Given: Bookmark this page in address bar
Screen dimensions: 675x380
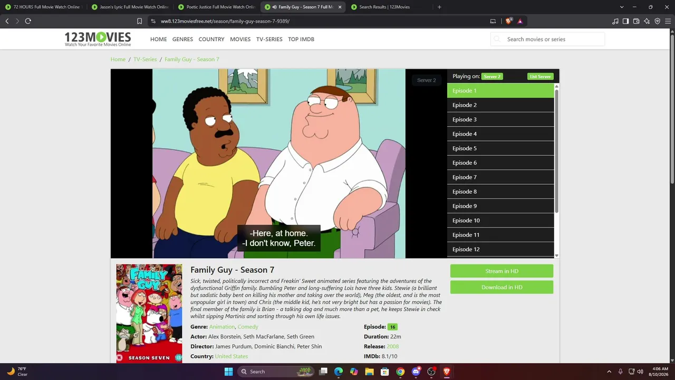Looking at the screenshot, I should [139, 21].
